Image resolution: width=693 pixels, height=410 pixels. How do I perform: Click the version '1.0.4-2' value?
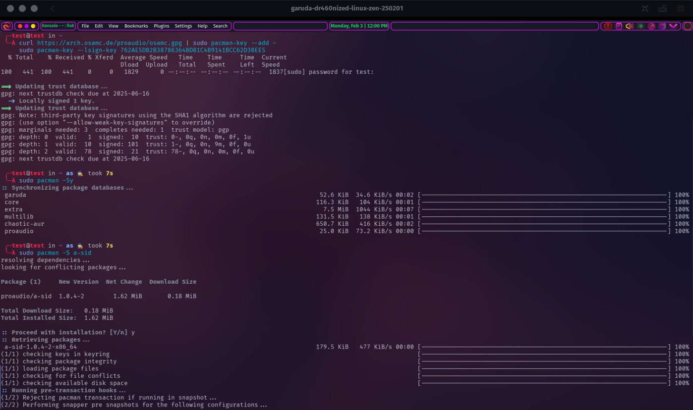coord(71,296)
